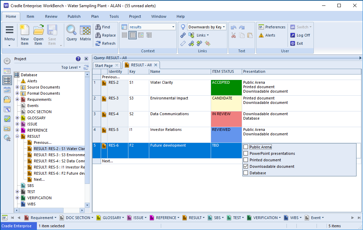
Task: Switch to the Review ribbon tab
Action: [x=51, y=16]
